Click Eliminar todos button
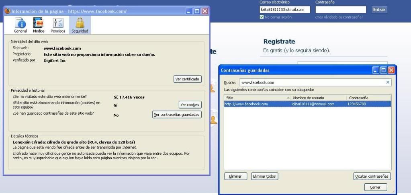 (264, 177)
